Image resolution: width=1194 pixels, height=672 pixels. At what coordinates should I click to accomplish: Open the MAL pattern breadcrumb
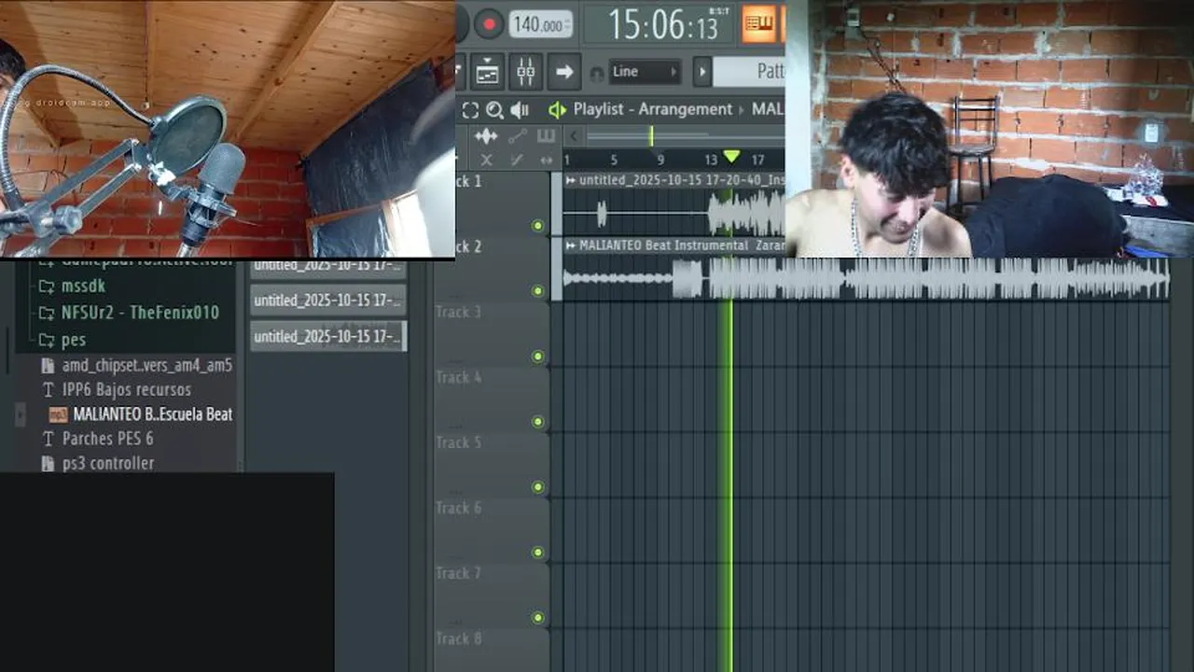[x=768, y=109]
